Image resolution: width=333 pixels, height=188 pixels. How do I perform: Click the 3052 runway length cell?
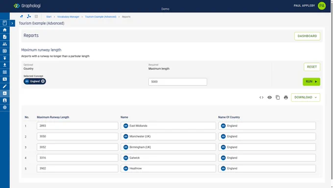pos(77,147)
